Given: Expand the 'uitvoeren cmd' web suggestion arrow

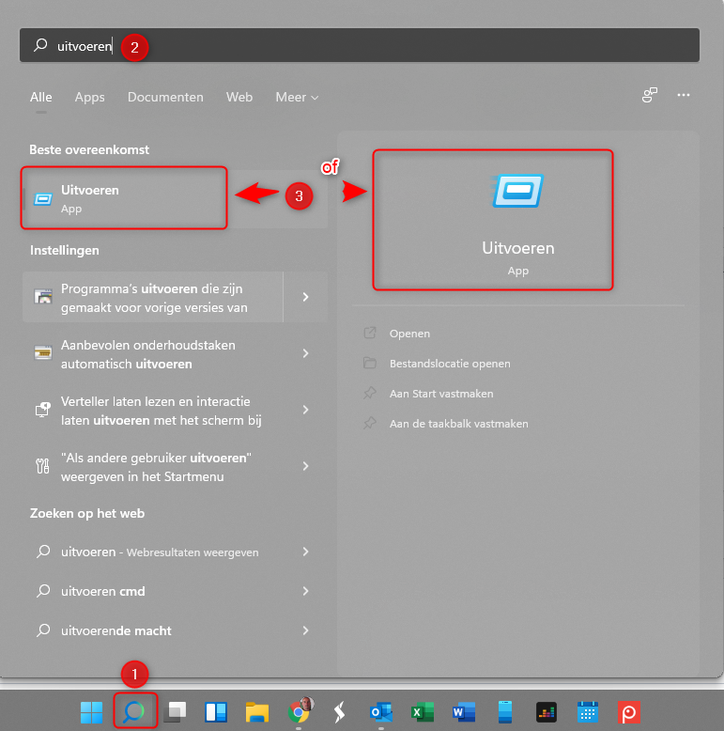Looking at the screenshot, I should click(x=305, y=591).
